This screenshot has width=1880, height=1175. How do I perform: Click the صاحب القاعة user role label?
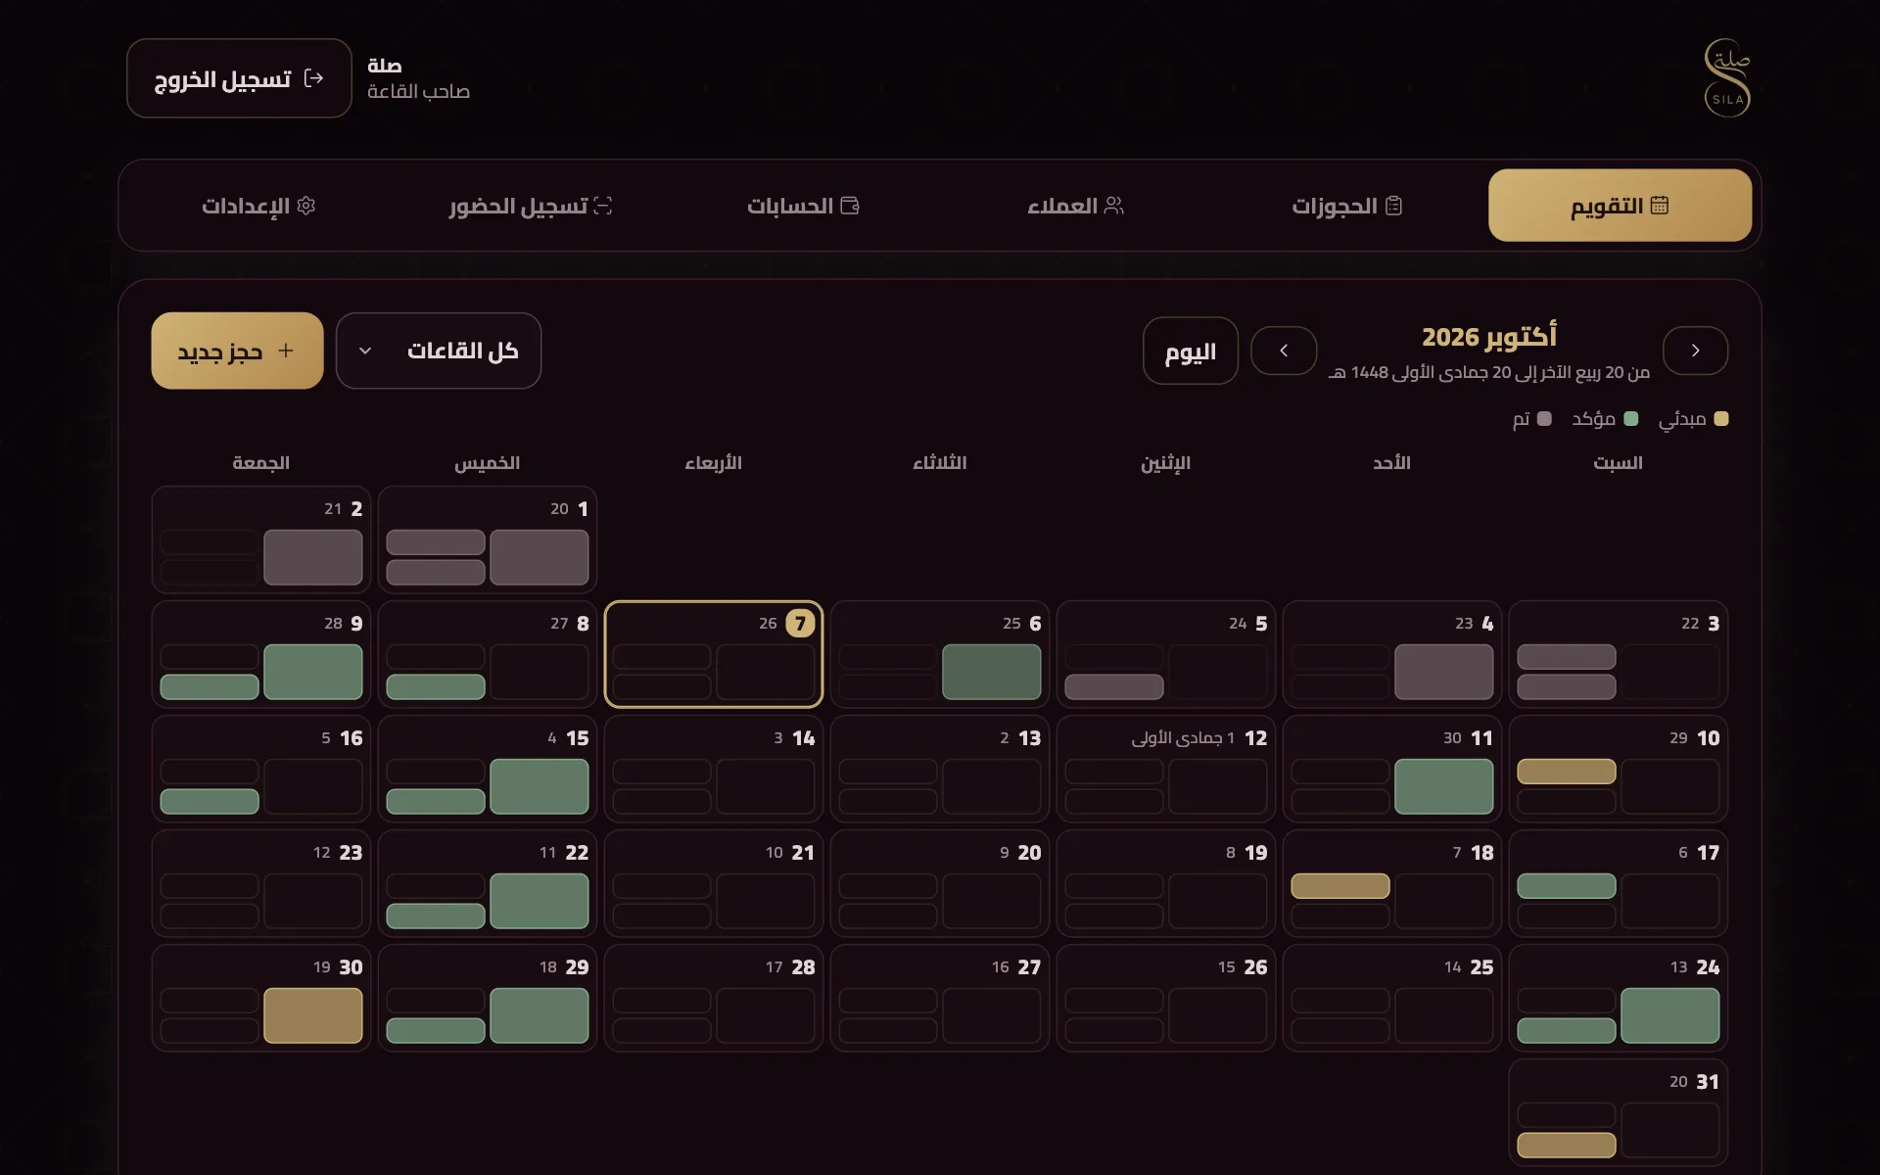point(419,92)
